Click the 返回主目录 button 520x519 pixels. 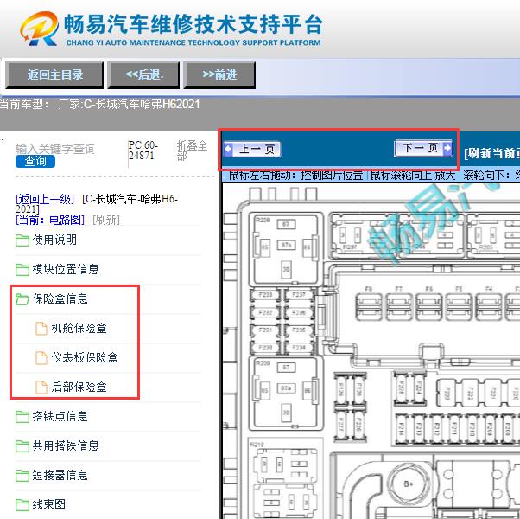click(54, 75)
